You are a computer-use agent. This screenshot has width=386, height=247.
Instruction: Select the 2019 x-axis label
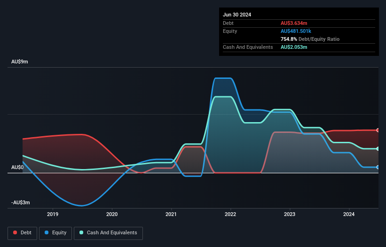point(53,214)
